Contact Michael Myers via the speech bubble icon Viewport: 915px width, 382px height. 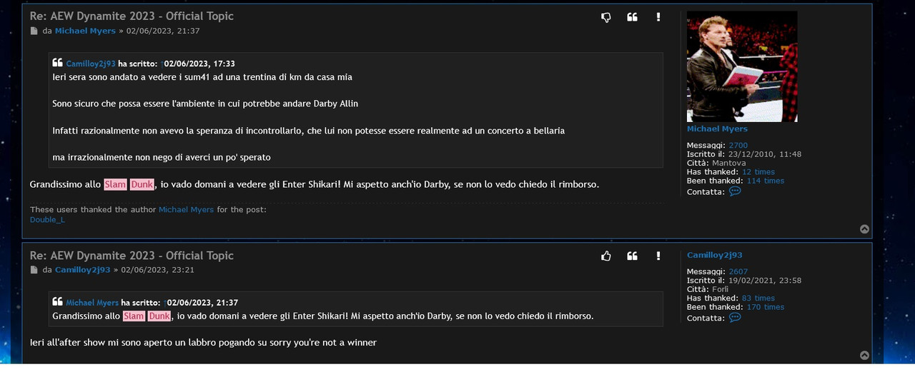[x=735, y=191]
